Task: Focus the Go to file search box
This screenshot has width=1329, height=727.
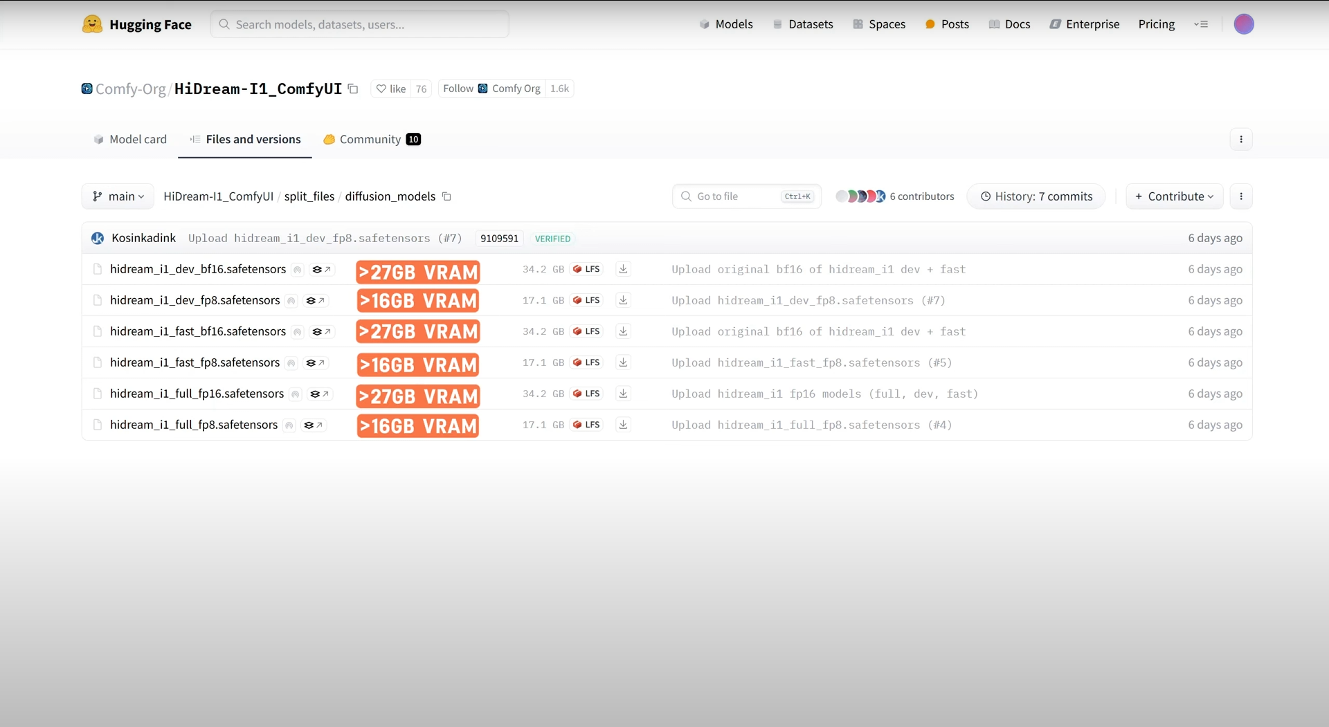Action: point(747,196)
